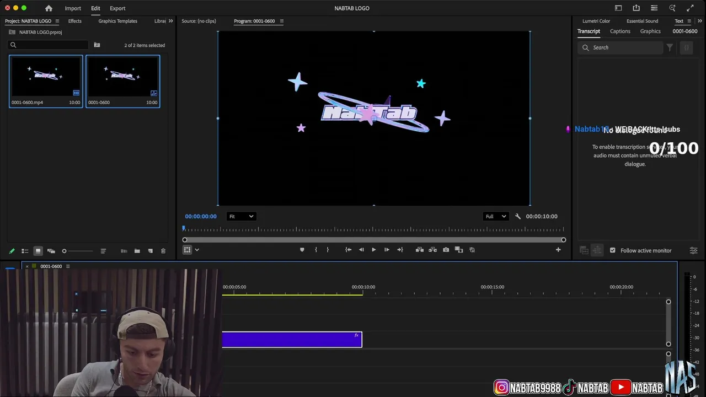Show hidden panel tabs beside Libraries
This screenshot has width=706, height=397.
[x=170, y=21]
